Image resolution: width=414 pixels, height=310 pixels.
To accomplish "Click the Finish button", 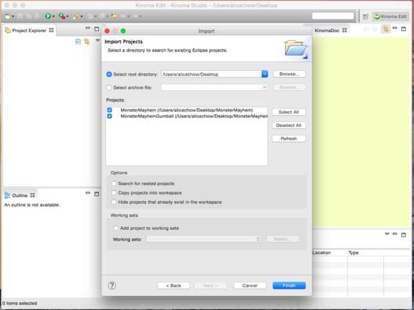I will 289,285.
